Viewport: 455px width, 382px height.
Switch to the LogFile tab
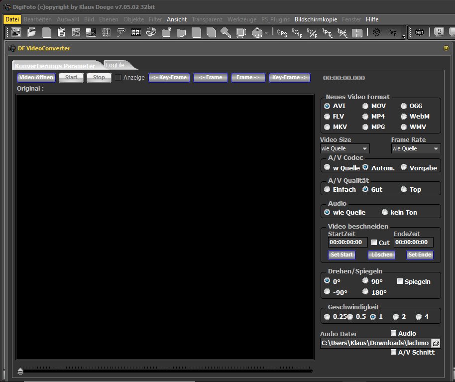[115, 65]
